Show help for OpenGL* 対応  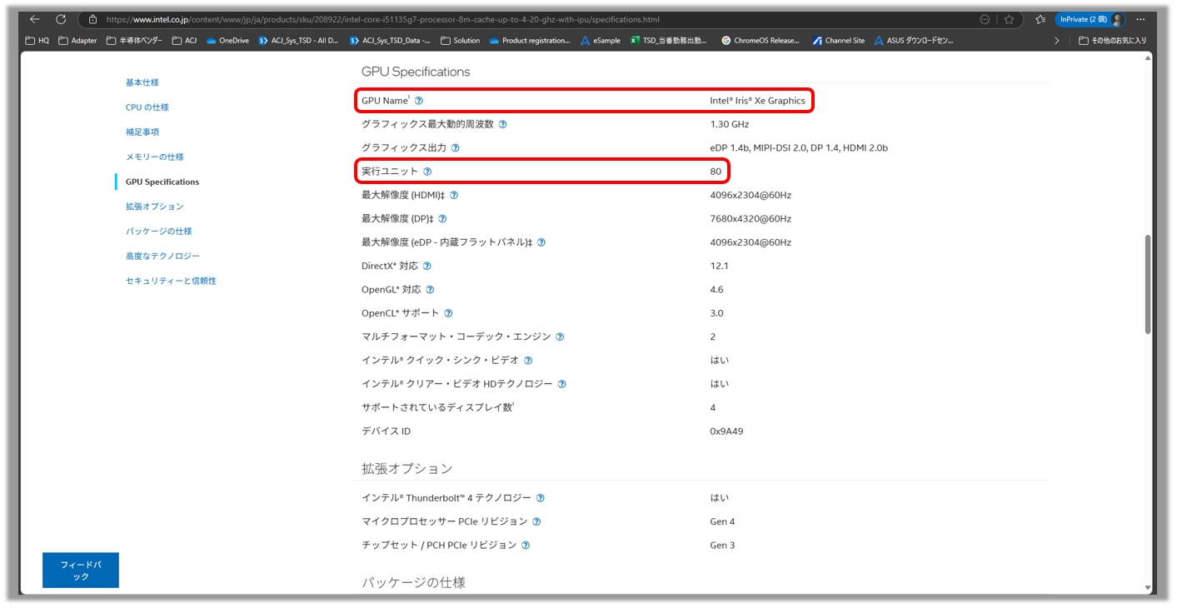430,290
